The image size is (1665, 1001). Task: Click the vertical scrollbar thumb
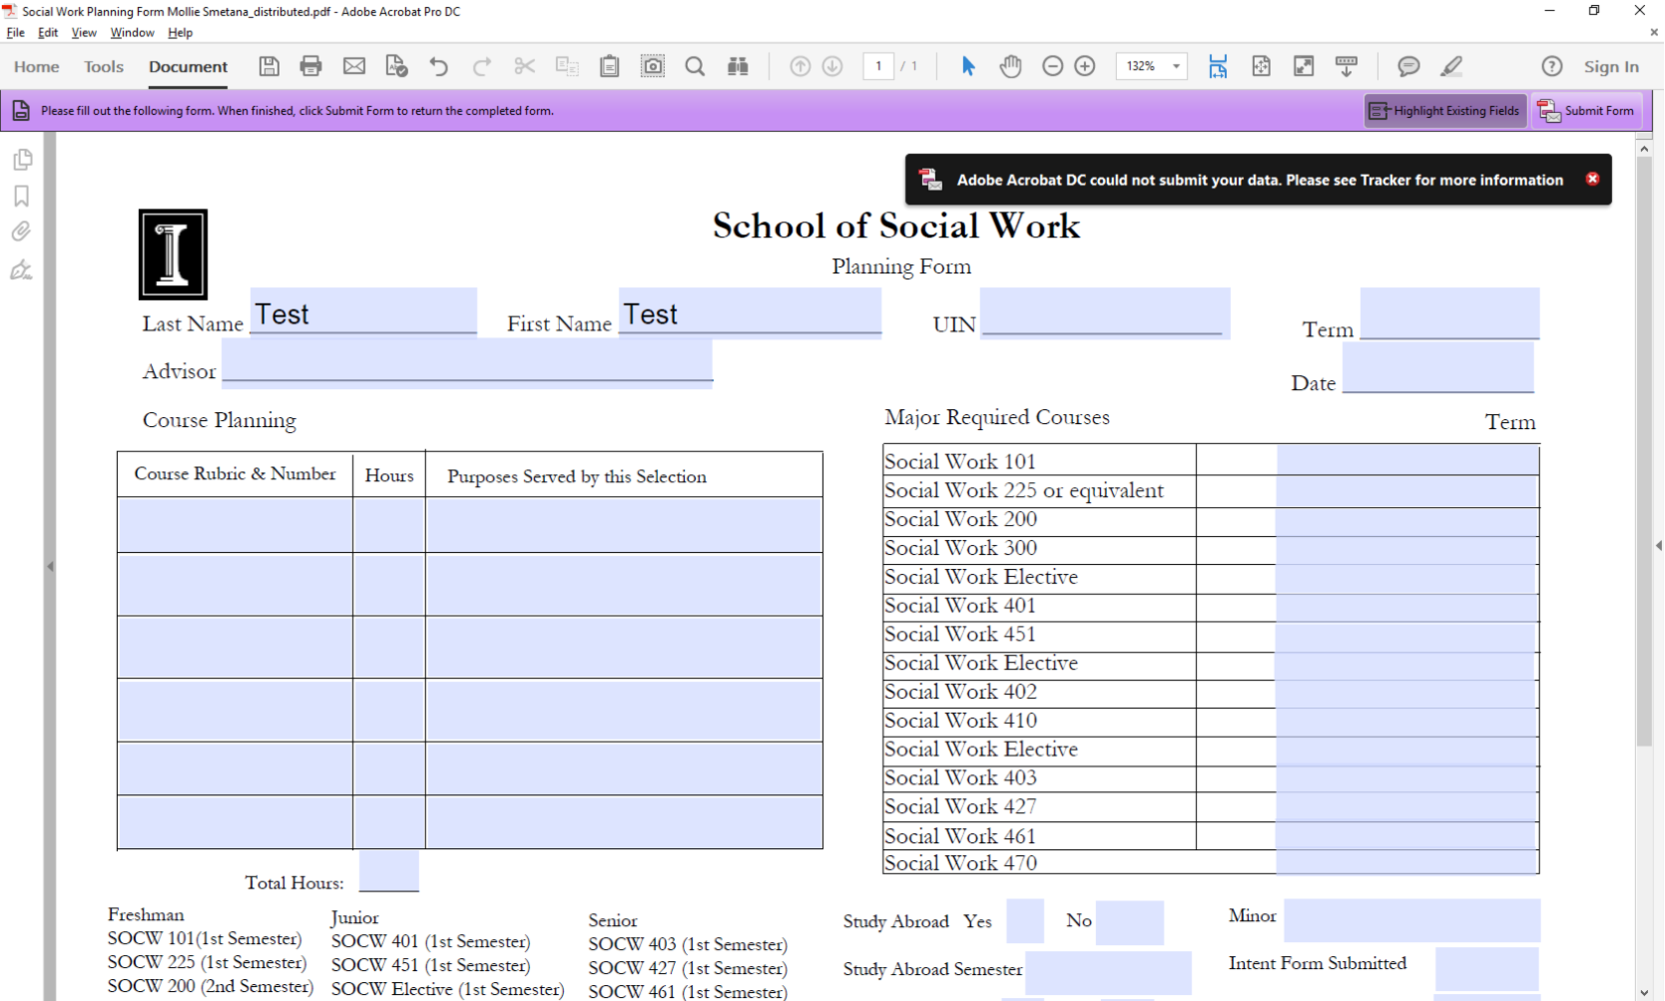point(1644,451)
